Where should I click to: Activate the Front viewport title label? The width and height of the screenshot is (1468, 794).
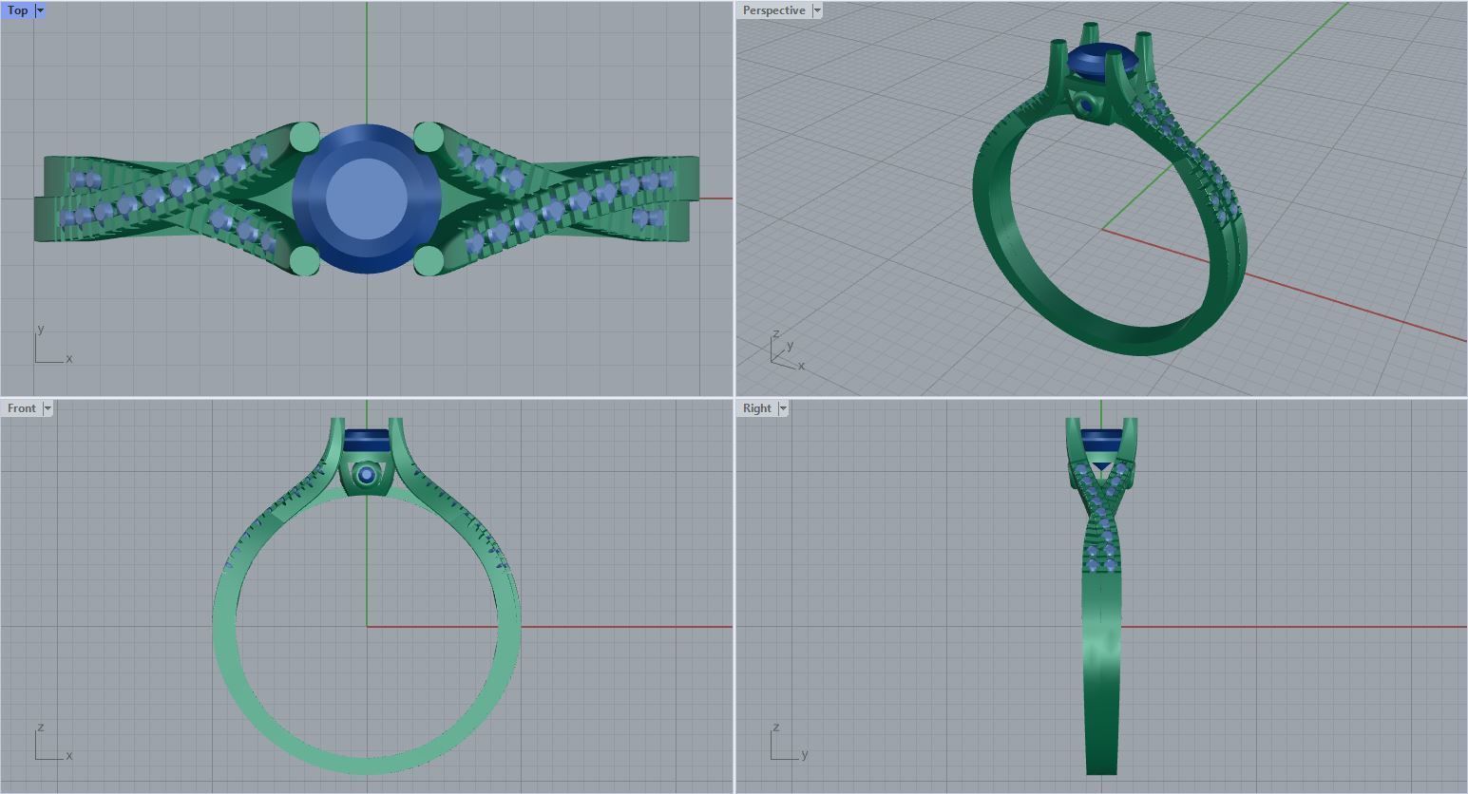(x=21, y=408)
